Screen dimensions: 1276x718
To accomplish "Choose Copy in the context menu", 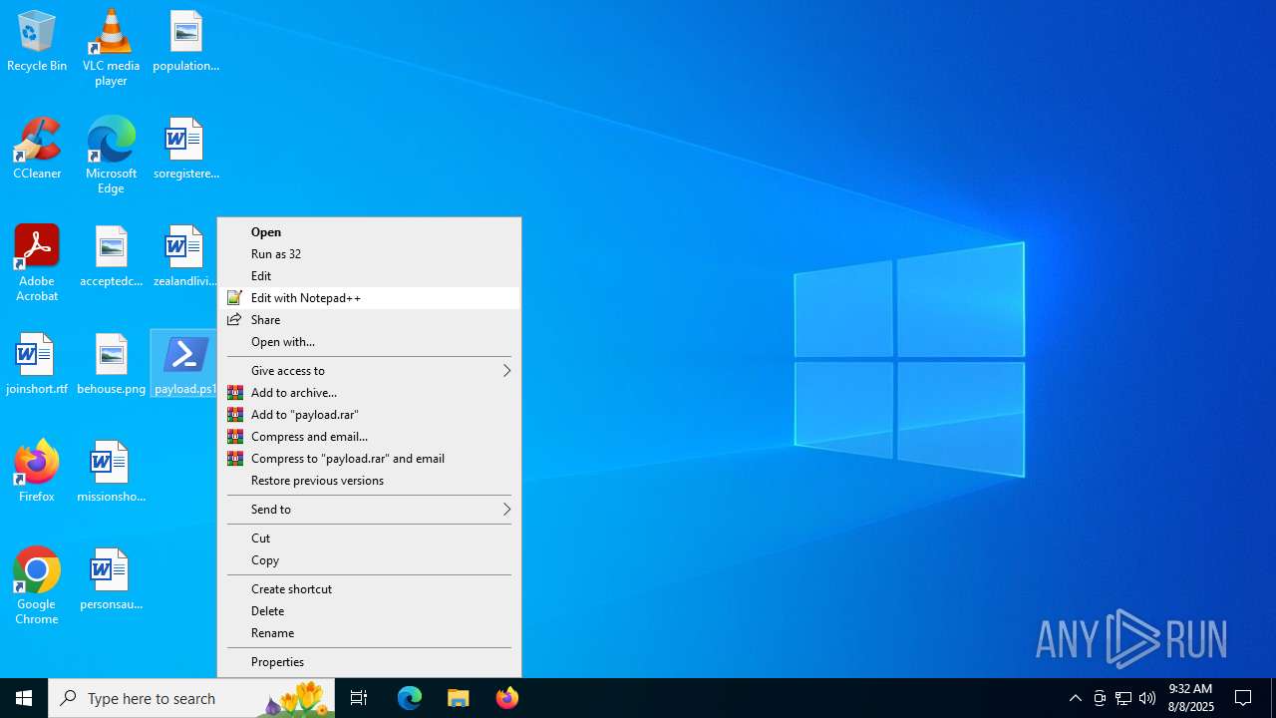I will pos(369,560).
